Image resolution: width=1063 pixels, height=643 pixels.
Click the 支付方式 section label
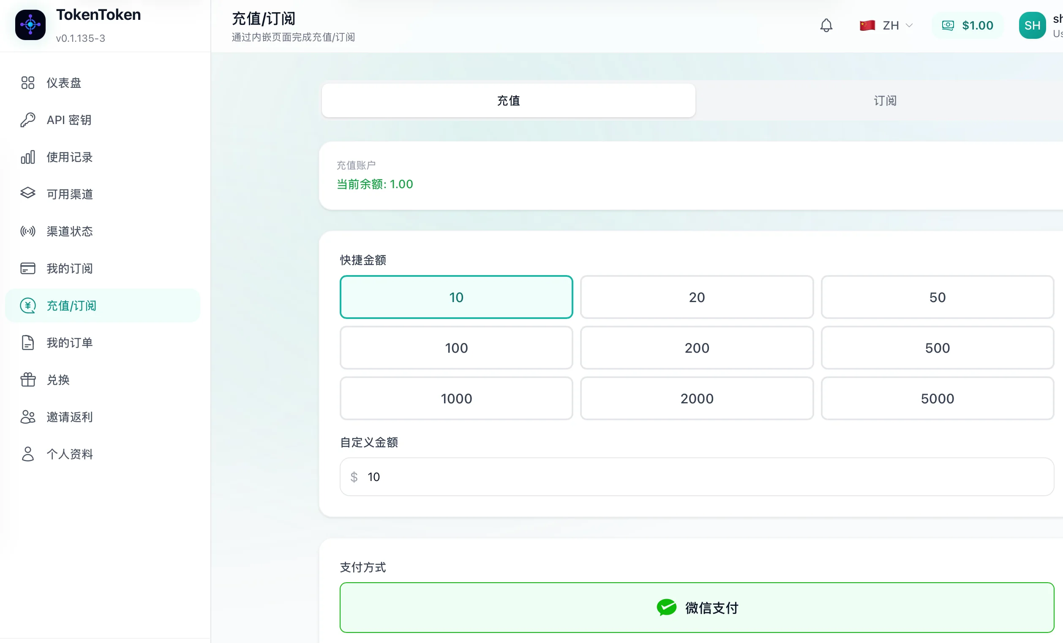pos(363,567)
